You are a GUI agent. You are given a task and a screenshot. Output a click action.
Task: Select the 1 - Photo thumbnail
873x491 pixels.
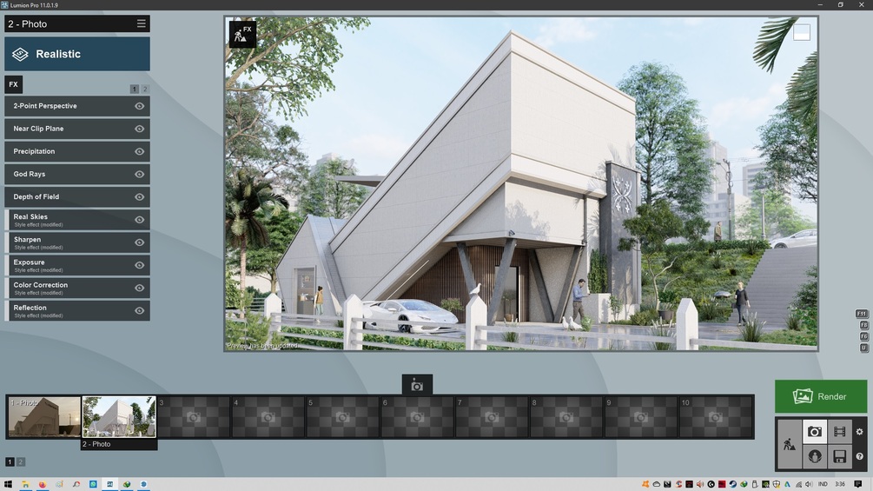tap(44, 416)
